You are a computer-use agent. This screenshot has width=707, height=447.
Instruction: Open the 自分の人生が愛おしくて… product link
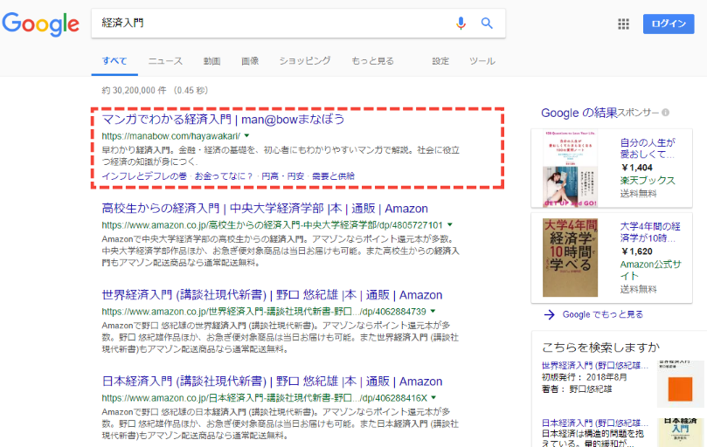(x=648, y=148)
